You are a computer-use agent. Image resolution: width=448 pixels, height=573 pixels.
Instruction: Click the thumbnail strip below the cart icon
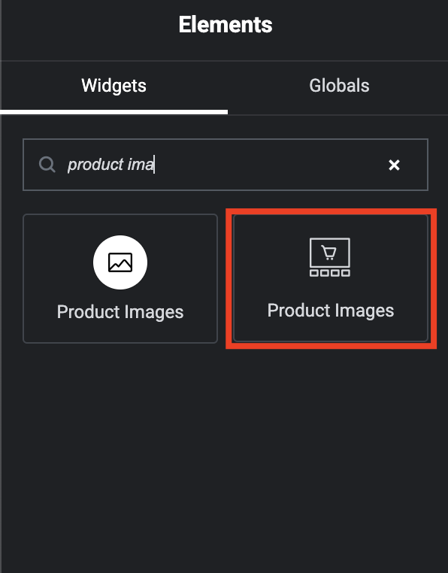(x=330, y=273)
